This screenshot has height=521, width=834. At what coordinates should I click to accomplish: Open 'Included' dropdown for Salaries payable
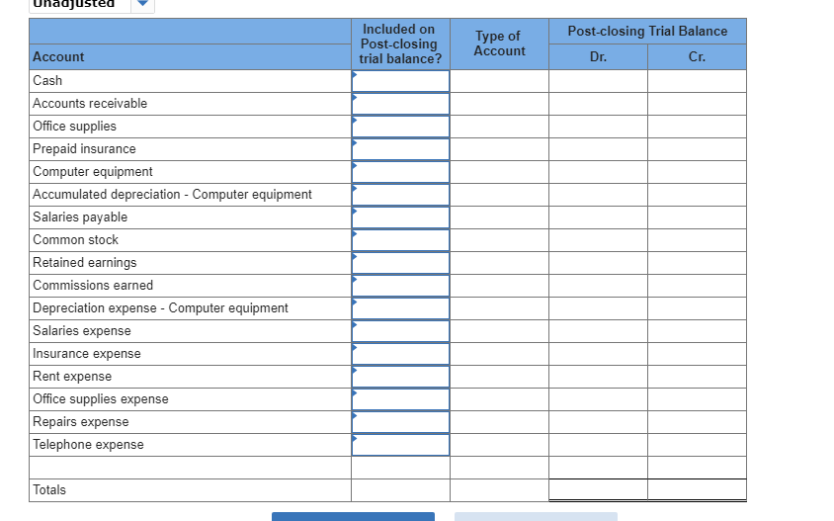pyautogui.click(x=400, y=217)
